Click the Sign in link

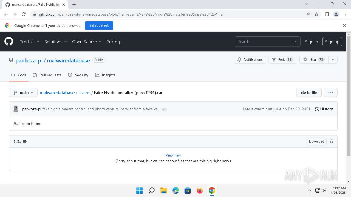pos(311,42)
